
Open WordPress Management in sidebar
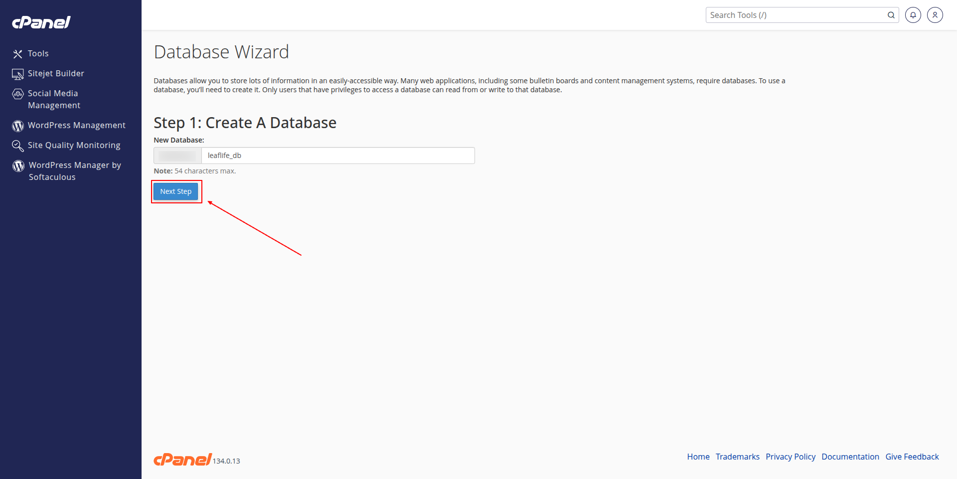(77, 125)
